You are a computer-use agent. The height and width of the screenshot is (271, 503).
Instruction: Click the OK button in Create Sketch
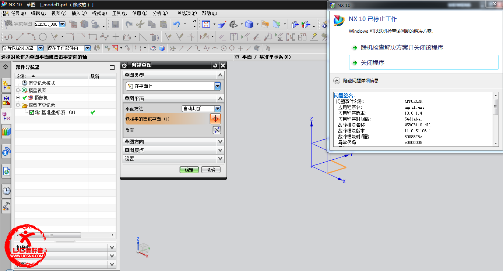coord(189,170)
